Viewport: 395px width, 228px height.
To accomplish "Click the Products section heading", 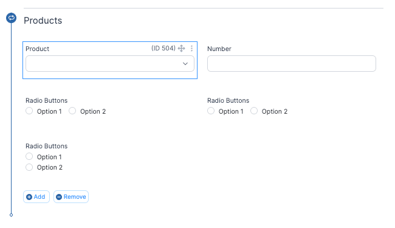I will coord(43,21).
